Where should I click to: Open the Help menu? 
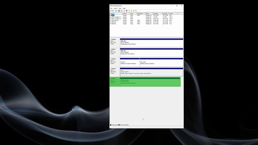click(124, 8)
